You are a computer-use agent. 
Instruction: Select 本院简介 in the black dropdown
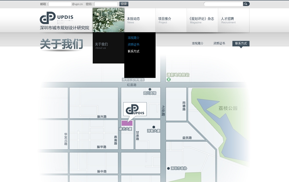pyautogui.click(x=133, y=38)
